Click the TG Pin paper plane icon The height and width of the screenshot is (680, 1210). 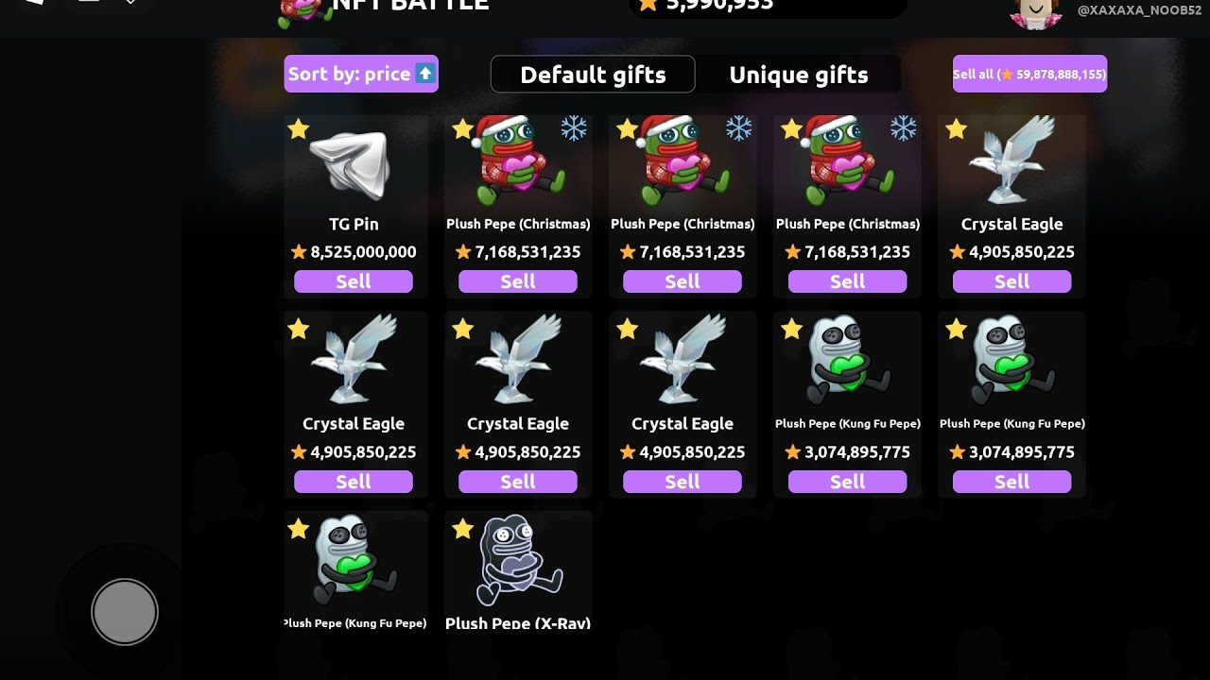point(351,165)
